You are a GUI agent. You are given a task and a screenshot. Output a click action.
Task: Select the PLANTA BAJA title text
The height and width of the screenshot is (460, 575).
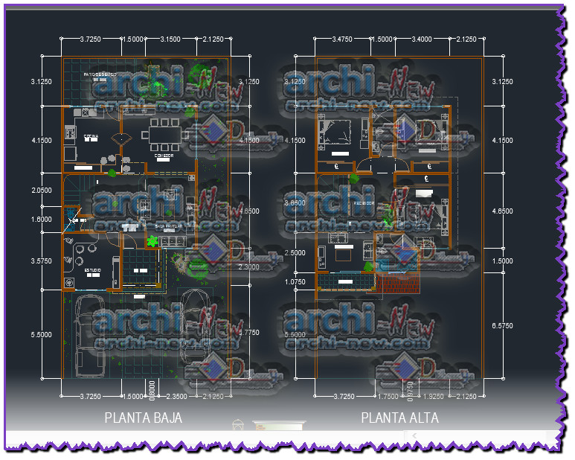pos(144,418)
